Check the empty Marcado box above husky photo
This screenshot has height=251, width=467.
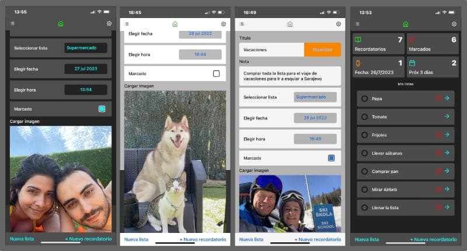click(x=217, y=74)
